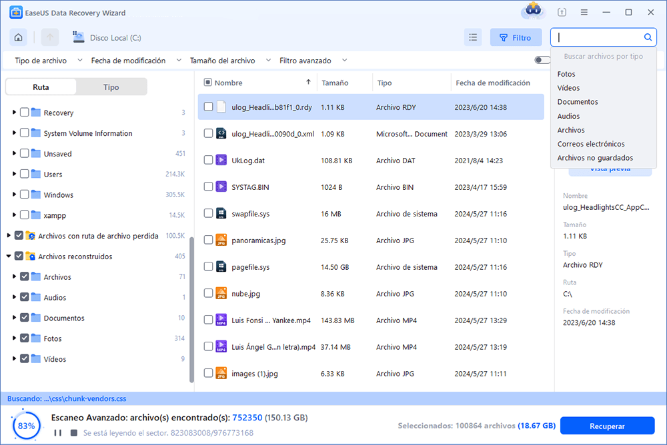Uncheck the Fotos folder checkbox
The width and height of the screenshot is (667, 445).
[24, 338]
